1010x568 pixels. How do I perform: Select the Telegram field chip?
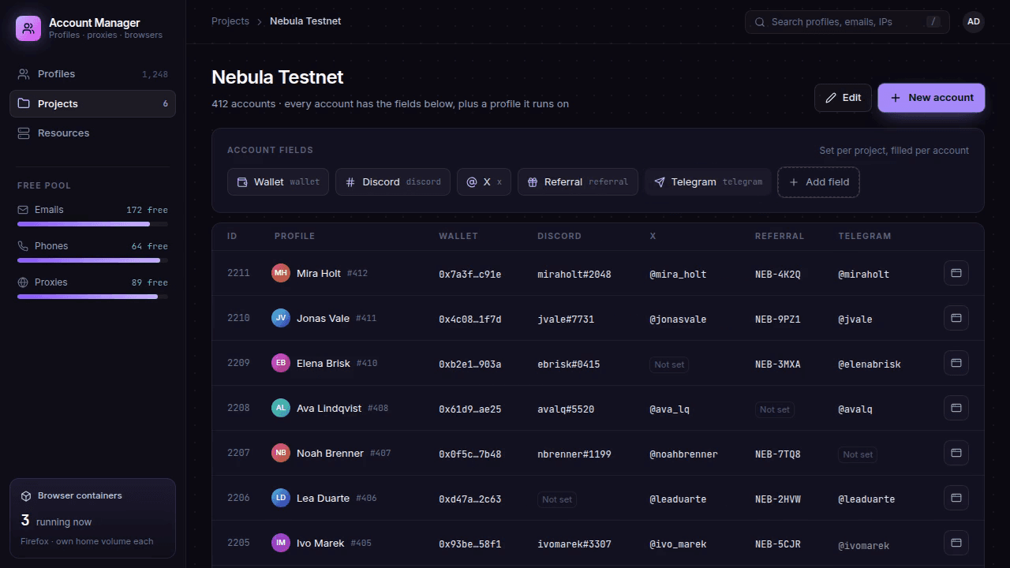point(708,182)
